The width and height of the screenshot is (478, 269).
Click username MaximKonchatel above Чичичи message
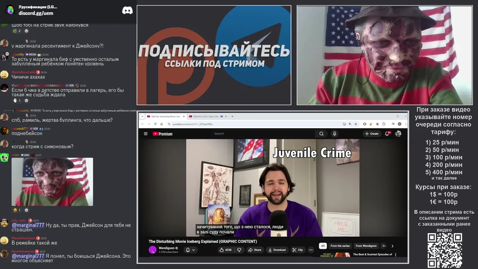coord(23,72)
